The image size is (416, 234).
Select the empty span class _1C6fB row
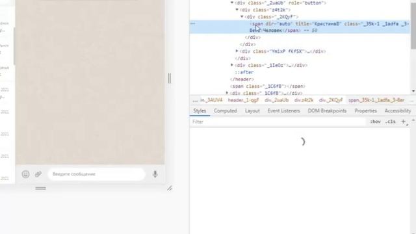pyautogui.click(x=268, y=86)
